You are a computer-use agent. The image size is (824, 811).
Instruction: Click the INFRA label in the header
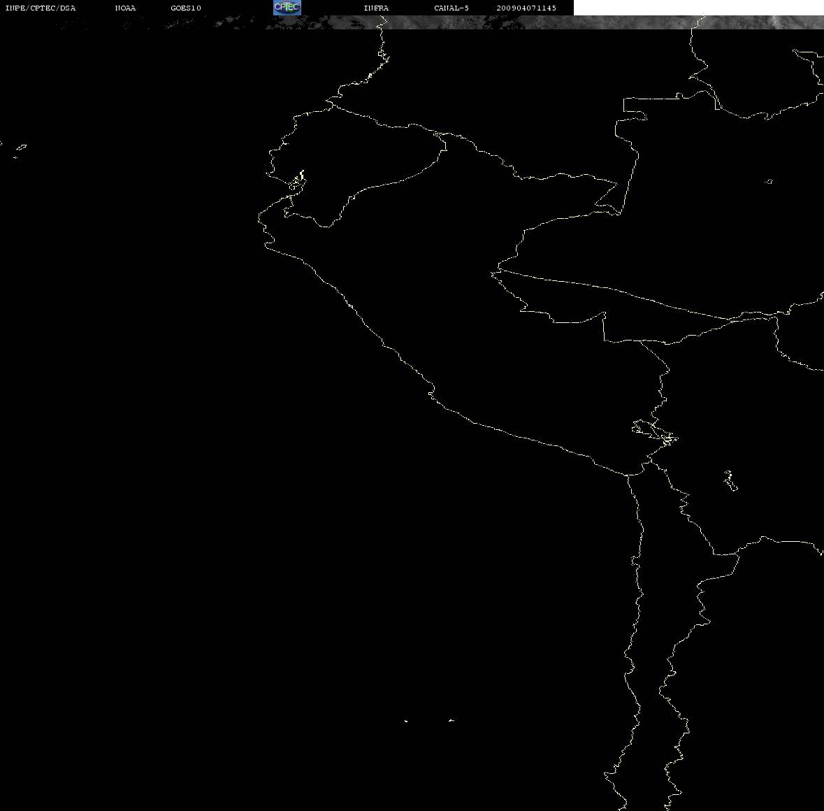tap(376, 8)
